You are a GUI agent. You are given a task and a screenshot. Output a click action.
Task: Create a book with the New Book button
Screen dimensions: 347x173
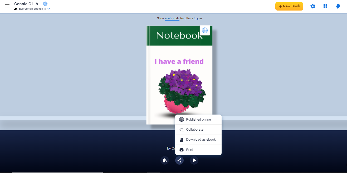289,6
